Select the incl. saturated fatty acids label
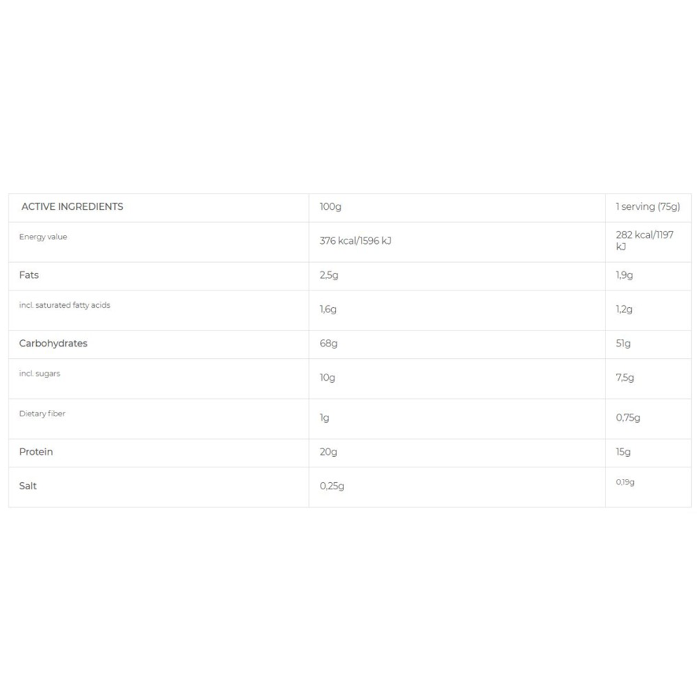Image resolution: width=697 pixels, height=697 pixels. tap(65, 305)
